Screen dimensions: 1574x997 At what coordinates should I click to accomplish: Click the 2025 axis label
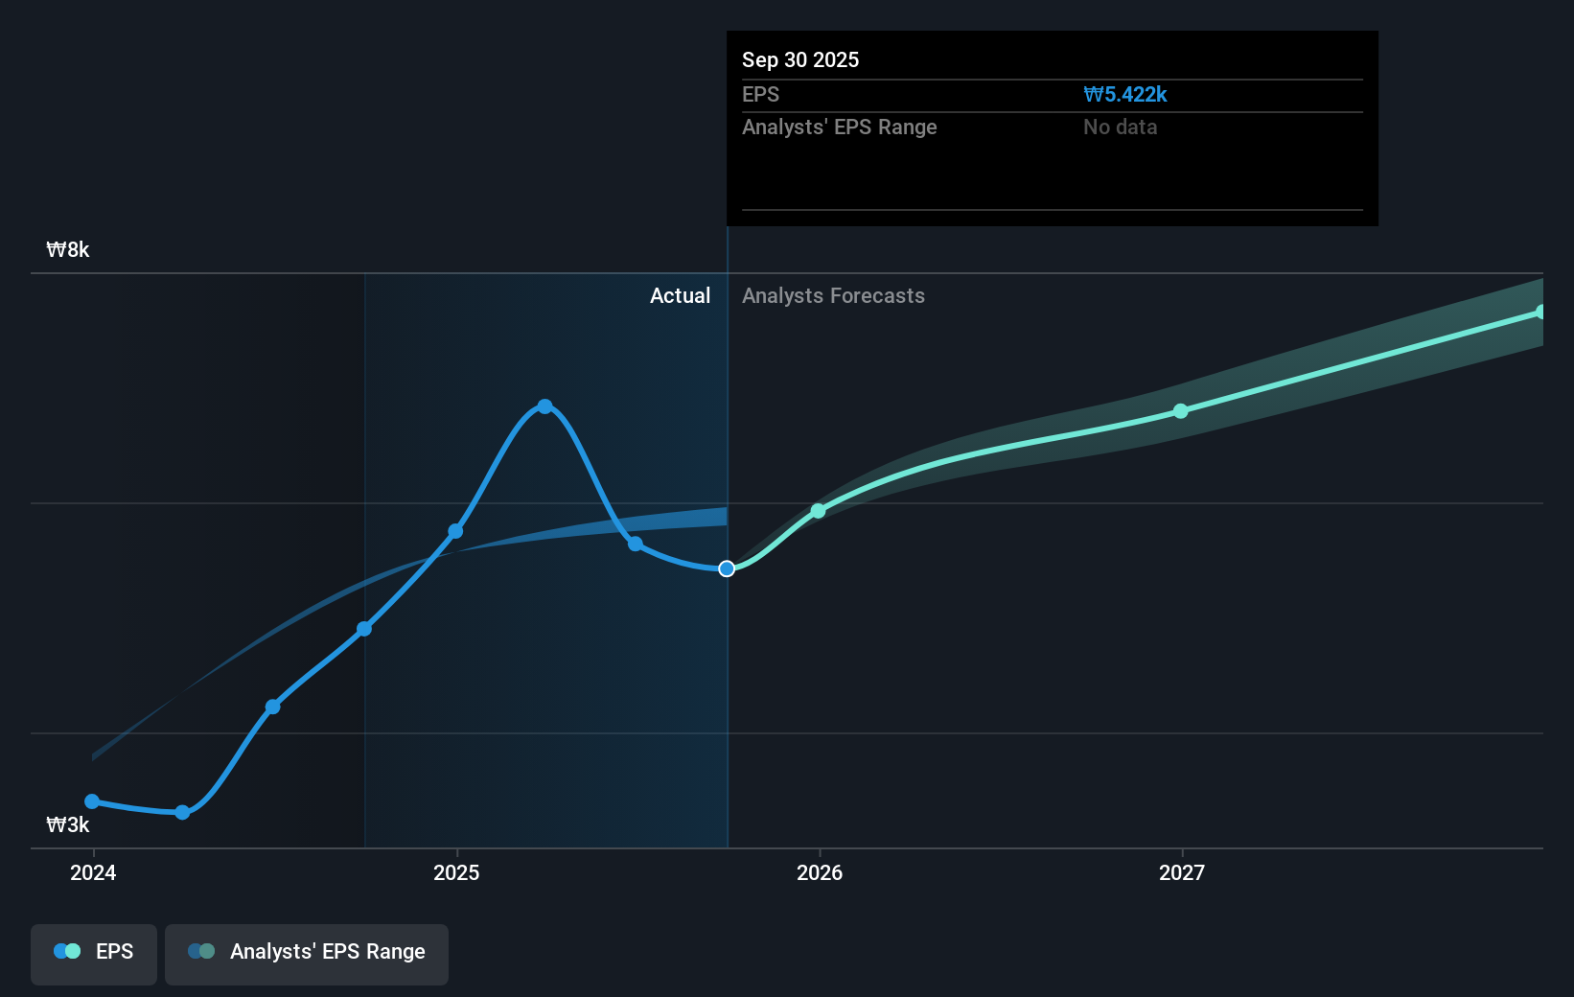click(456, 872)
